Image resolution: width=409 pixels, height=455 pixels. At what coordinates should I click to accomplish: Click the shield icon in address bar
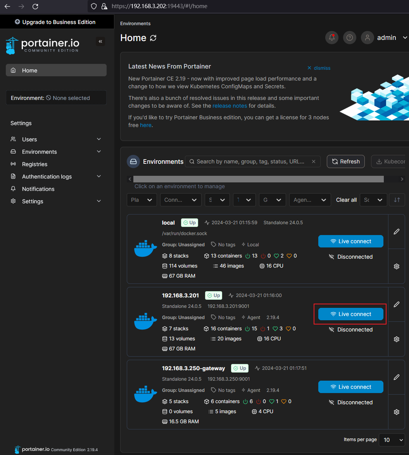[94, 6]
